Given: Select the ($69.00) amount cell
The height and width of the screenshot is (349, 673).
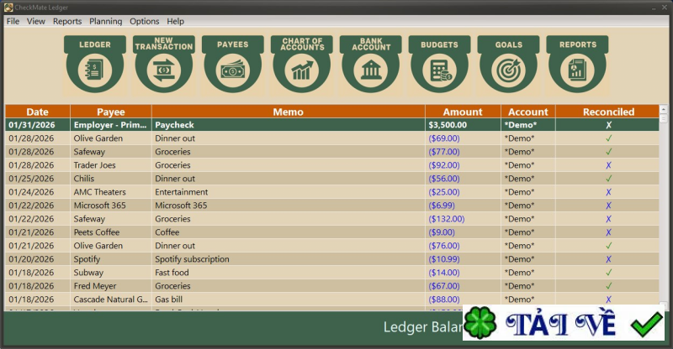Looking at the screenshot, I should (463, 138).
